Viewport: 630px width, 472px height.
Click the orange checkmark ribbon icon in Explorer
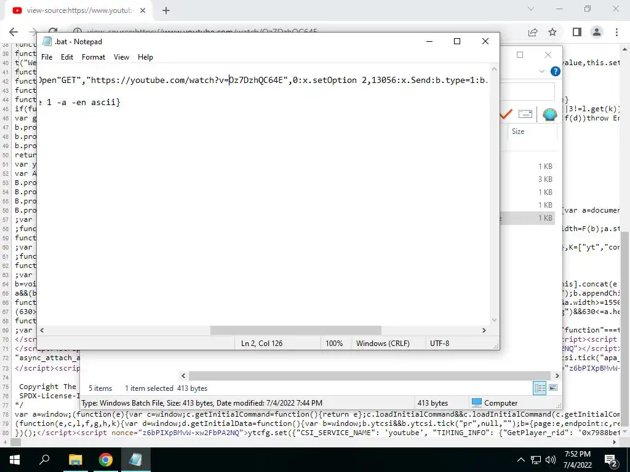click(506, 114)
